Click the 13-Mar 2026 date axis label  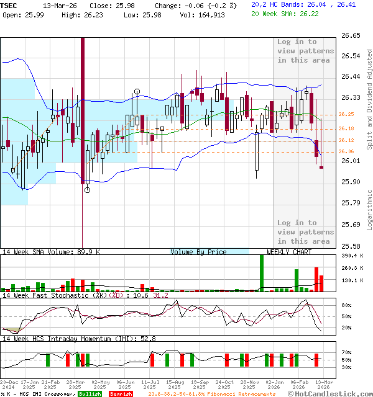(322, 385)
